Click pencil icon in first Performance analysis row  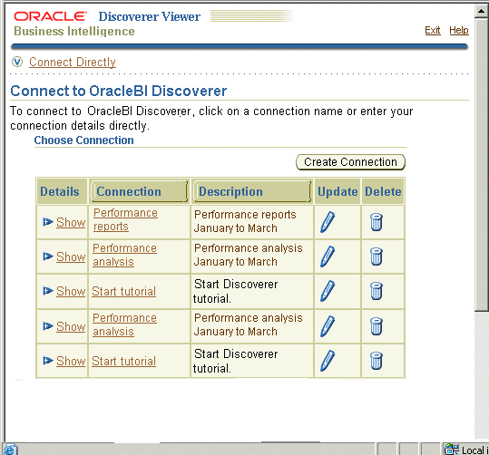328,257
